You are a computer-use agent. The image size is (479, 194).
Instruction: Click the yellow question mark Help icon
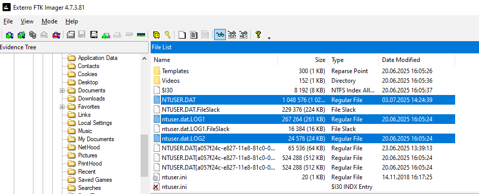258,35
